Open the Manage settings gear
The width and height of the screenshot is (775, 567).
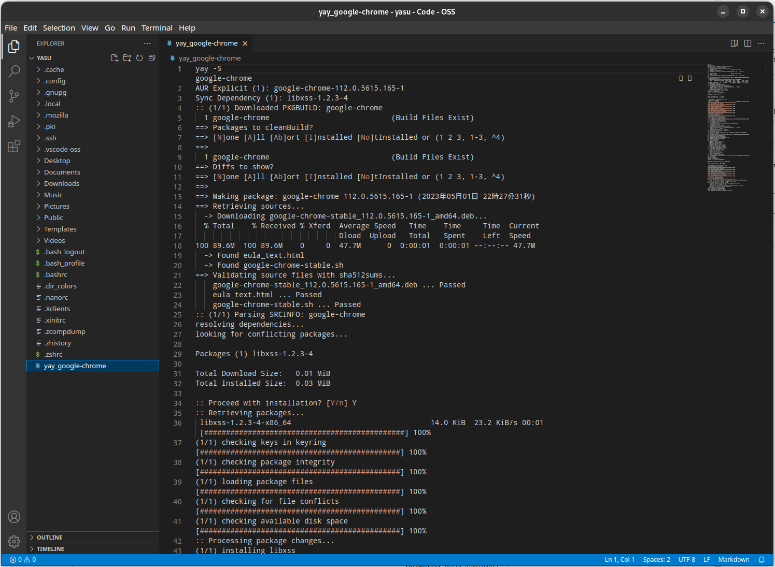click(14, 542)
